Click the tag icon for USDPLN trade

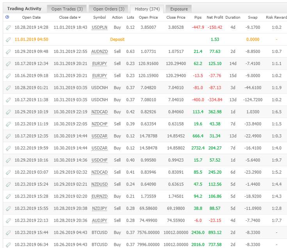8,28
